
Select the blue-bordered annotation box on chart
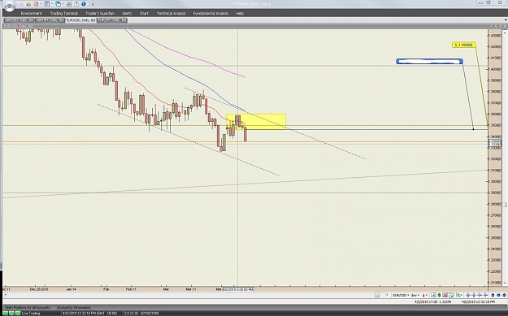click(430, 61)
